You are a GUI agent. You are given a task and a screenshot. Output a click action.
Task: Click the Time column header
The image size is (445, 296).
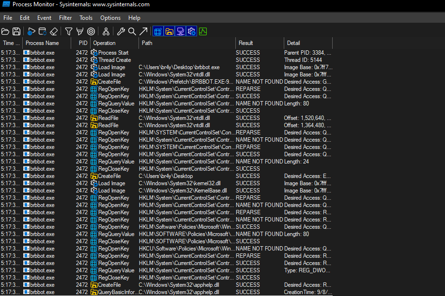point(11,43)
